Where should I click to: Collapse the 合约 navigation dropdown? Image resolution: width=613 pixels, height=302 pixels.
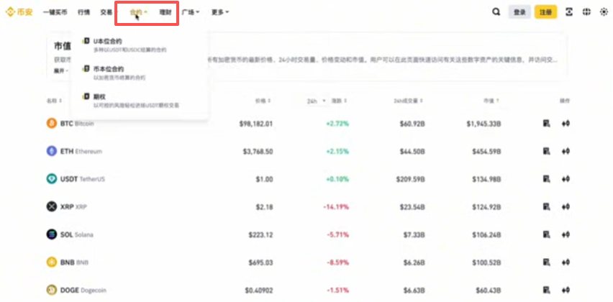click(x=138, y=12)
